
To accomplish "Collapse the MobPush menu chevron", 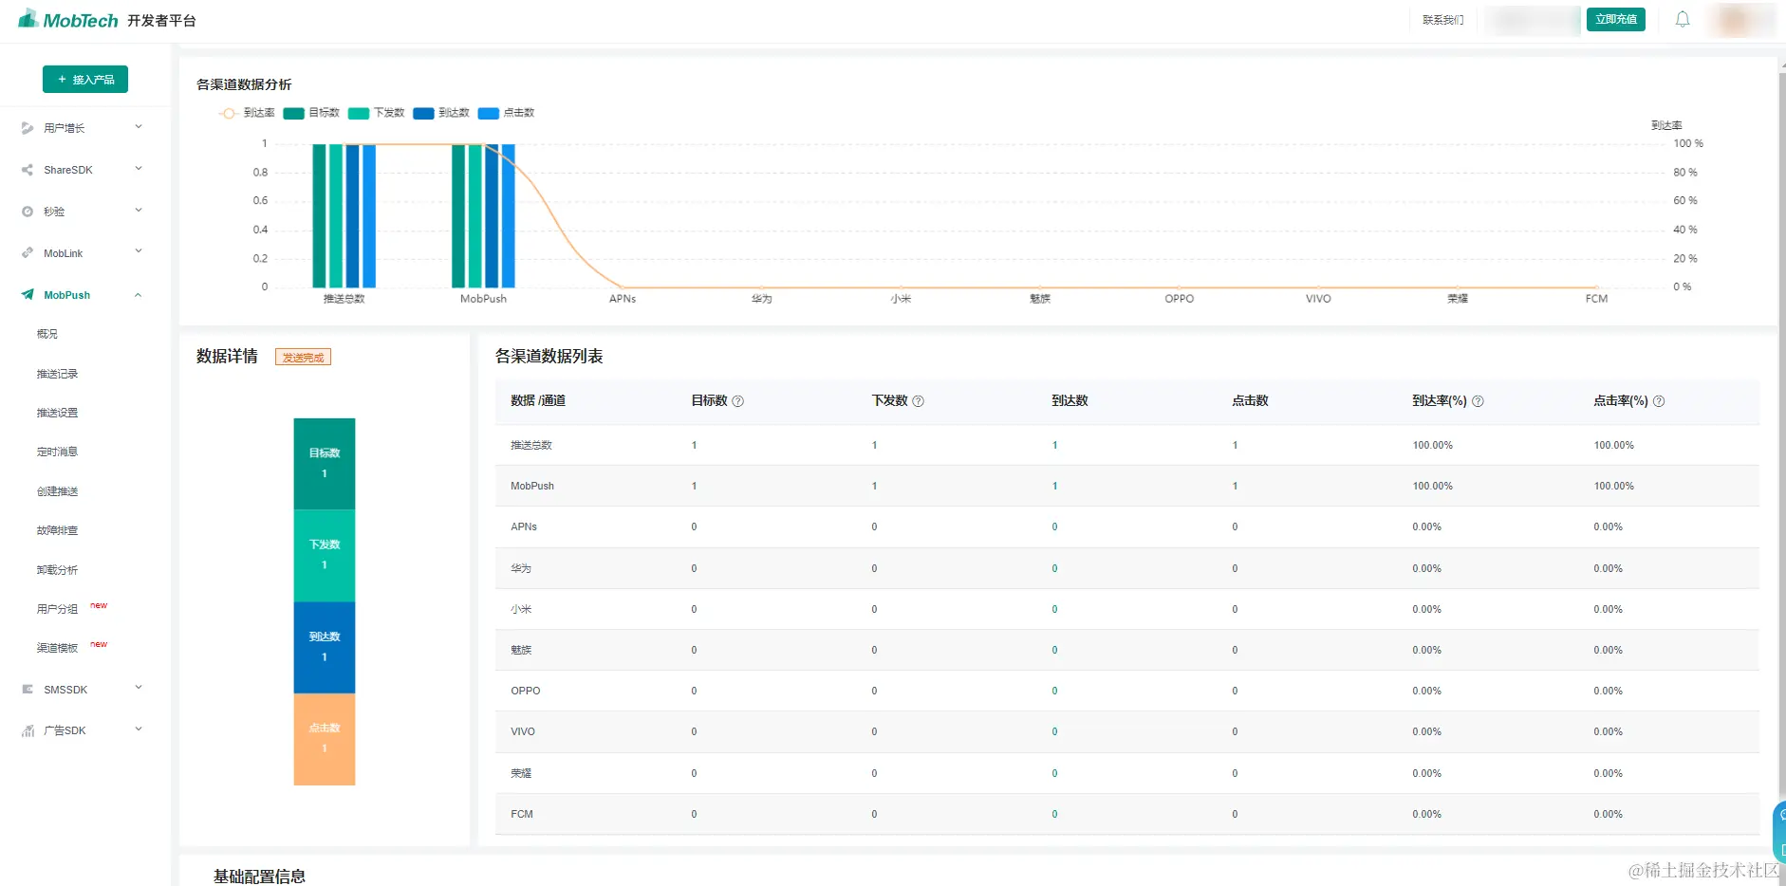I will 139,295.
